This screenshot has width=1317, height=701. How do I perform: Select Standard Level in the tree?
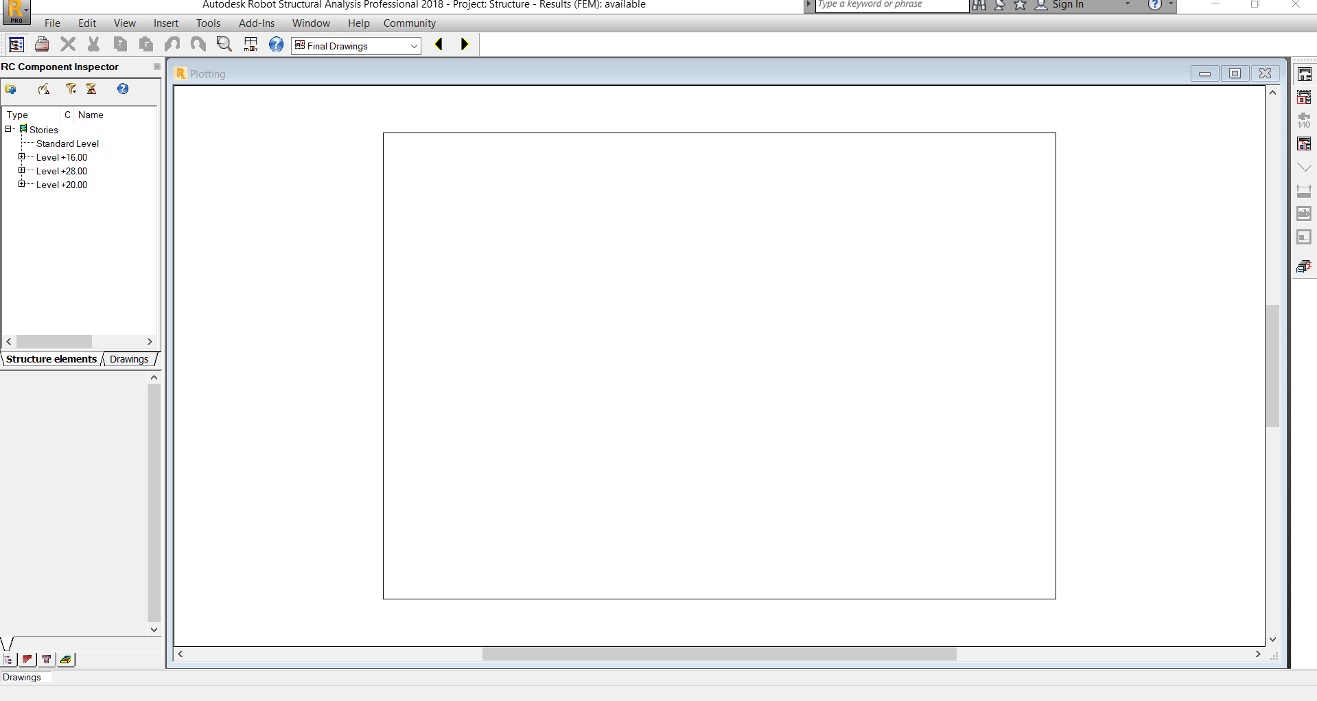click(67, 143)
